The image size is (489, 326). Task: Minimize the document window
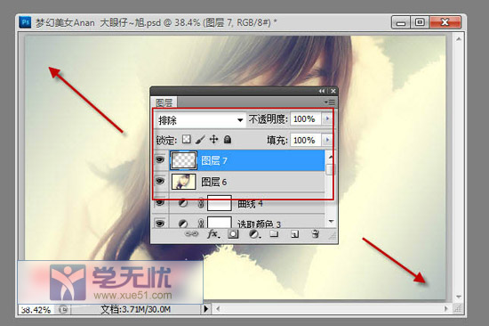coord(401,23)
